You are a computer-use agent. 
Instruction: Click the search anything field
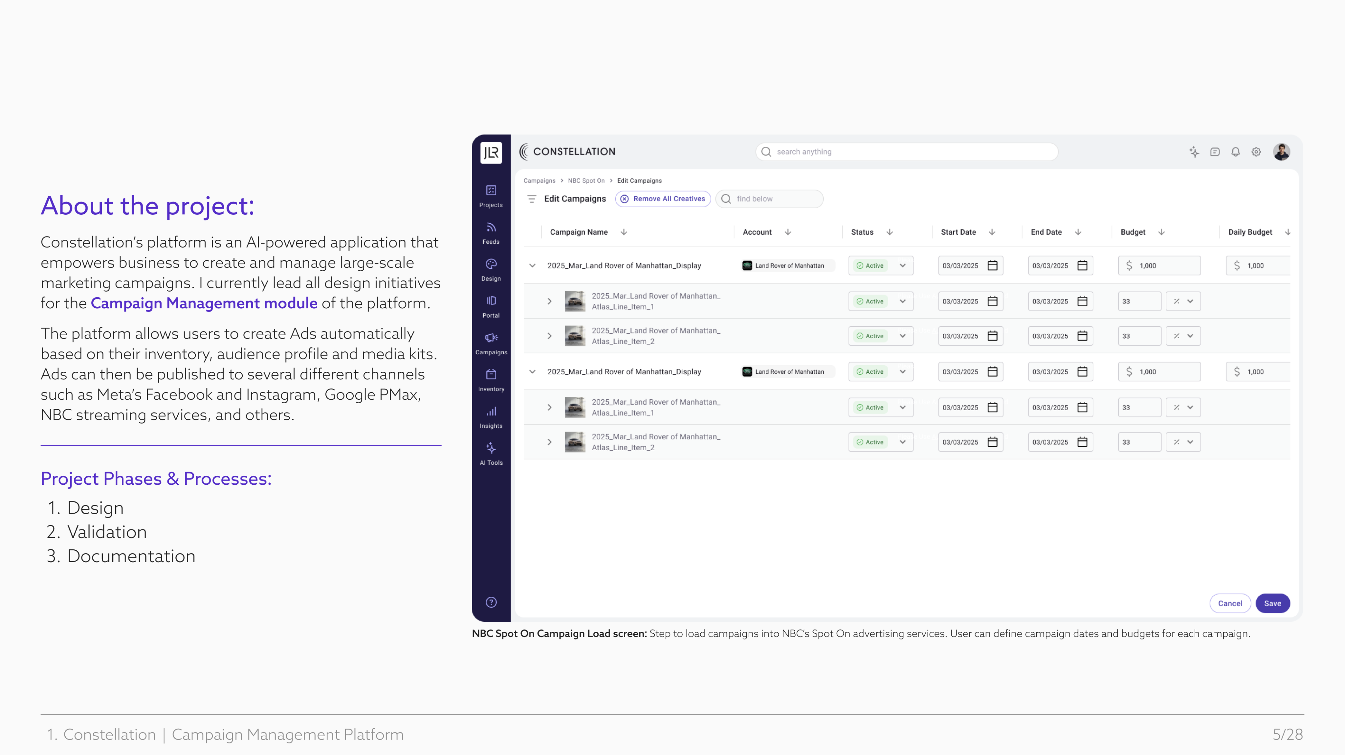coord(907,152)
